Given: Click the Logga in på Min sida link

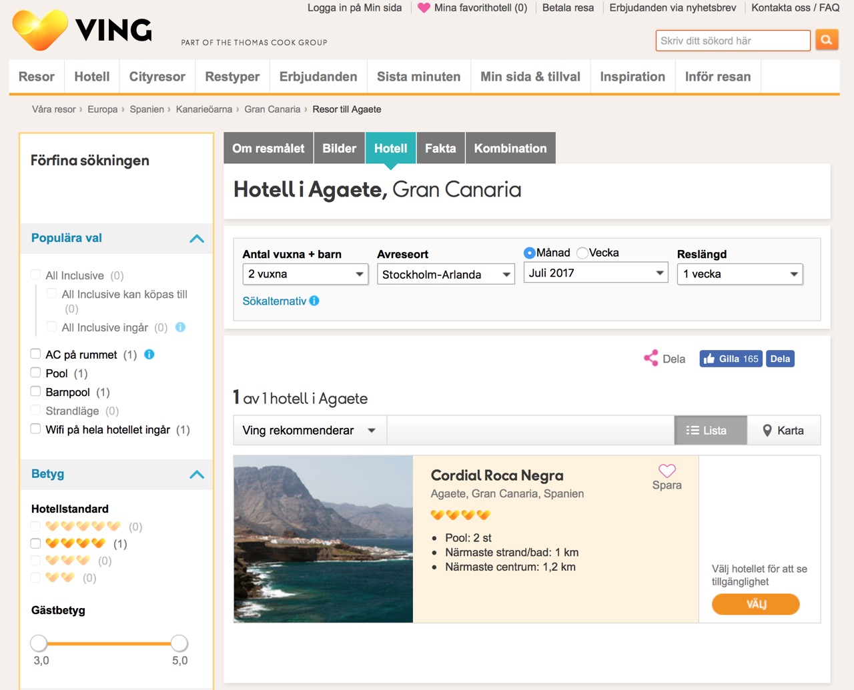Looking at the screenshot, I should tap(354, 8).
